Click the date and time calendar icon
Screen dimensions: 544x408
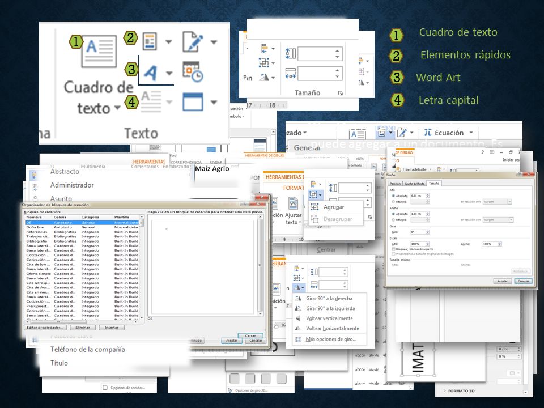193,72
